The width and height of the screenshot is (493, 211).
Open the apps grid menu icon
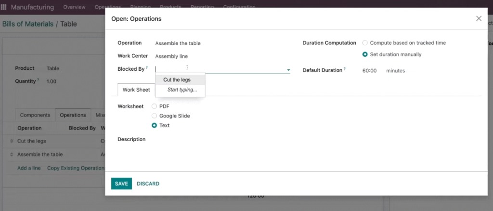(3, 7)
